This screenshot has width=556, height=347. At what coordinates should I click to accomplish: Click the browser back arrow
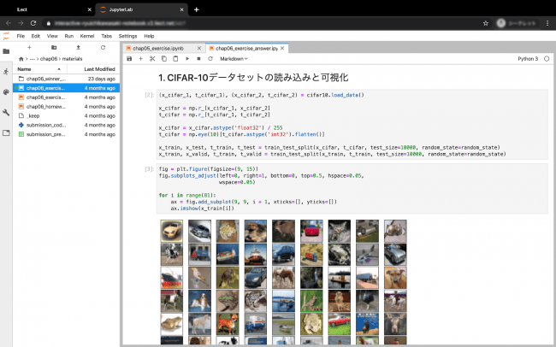[x=9, y=23]
